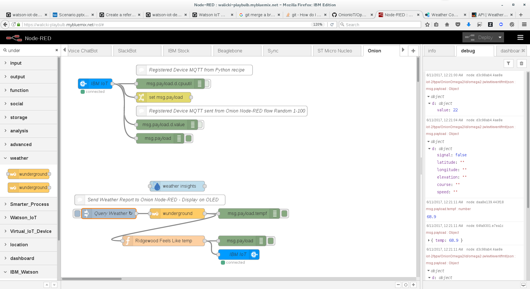530x289 pixels.
Task: Trigger the Query Weather inject button
Action: [x=77, y=214]
